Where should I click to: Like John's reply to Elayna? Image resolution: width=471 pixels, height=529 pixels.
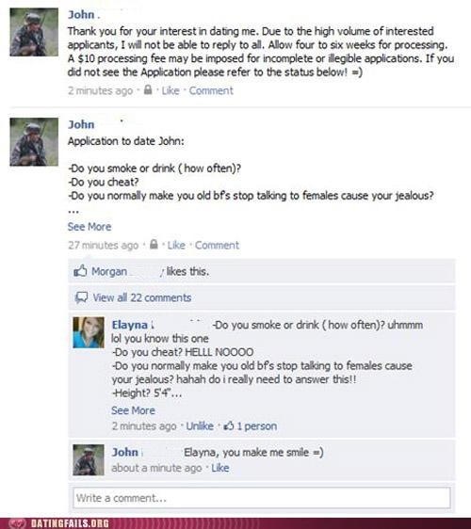(x=220, y=468)
